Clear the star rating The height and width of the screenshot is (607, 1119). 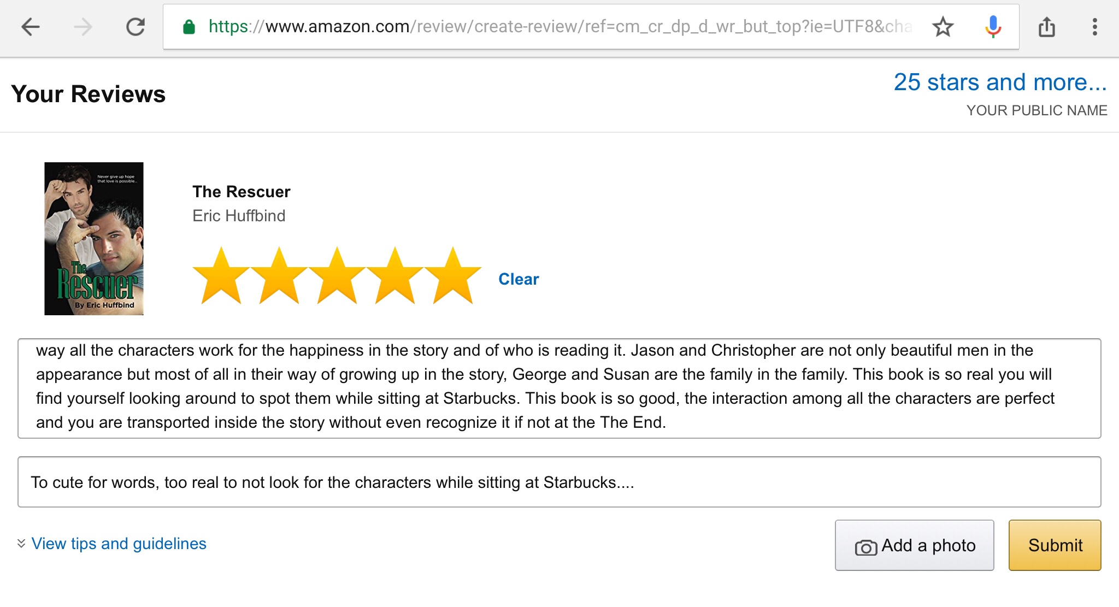519,279
